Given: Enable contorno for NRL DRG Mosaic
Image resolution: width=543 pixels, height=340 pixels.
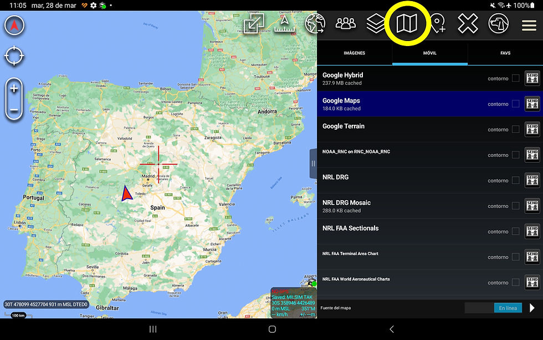Looking at the screenshot, I should point(516,206).
